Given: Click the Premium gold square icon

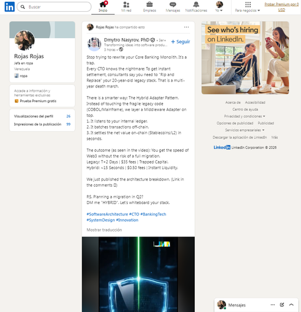Looking at the screenshot, I should [16, 101].
